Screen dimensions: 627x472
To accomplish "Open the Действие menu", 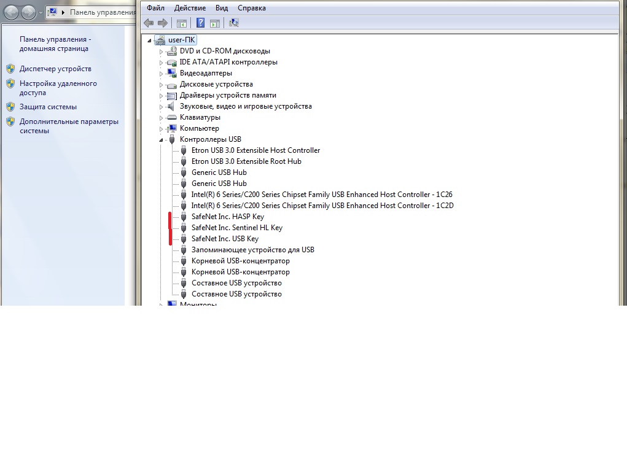I will click(x=190, y=8).
